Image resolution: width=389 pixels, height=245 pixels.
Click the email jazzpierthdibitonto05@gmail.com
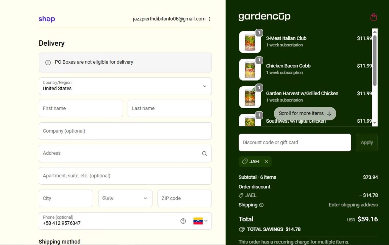coord(169,19)
